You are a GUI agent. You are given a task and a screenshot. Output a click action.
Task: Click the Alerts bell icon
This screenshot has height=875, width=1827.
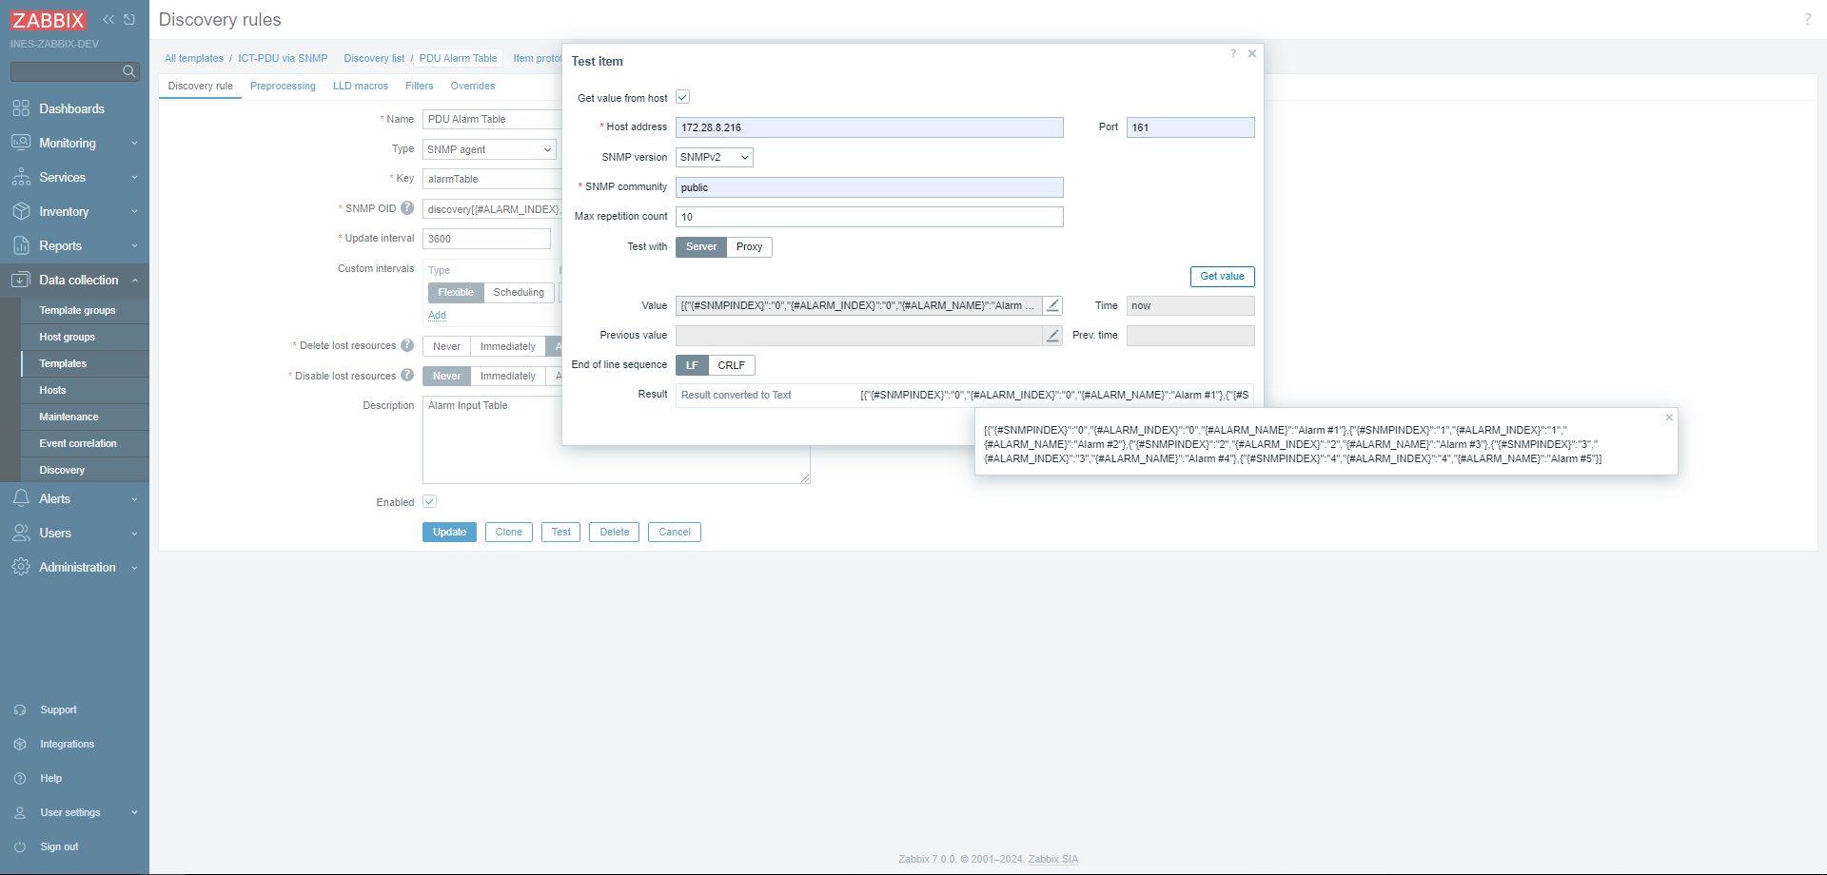21,498
